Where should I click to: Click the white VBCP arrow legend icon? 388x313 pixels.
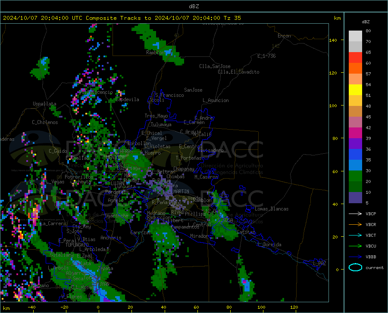[x=355, y=214]
